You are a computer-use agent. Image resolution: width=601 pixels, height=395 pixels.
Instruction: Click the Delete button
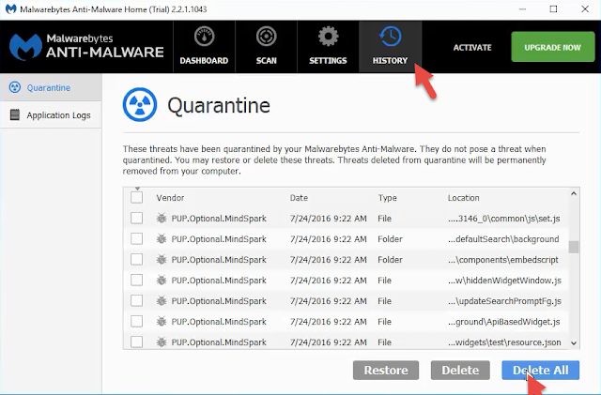pos(460,370)
